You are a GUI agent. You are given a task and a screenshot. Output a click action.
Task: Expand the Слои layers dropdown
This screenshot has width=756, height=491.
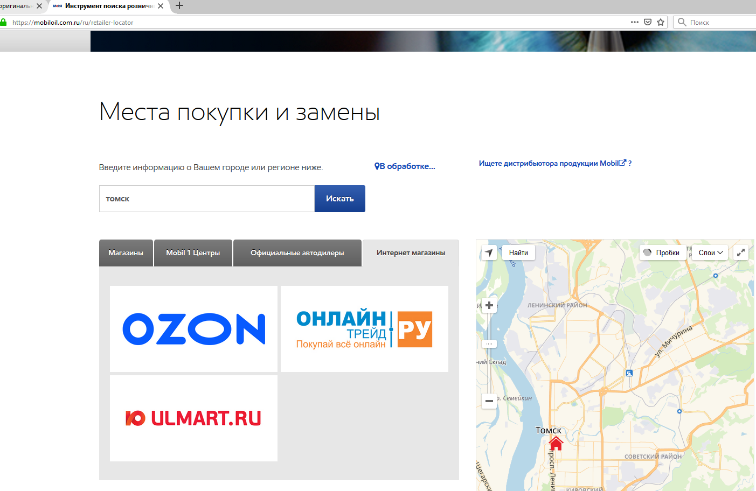tap(711, 252)
